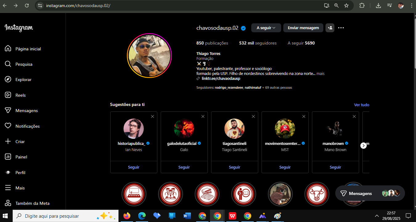Viewport: 416px width, 222px height.
Task: Open the books highlight story
Action: point(207,194)
